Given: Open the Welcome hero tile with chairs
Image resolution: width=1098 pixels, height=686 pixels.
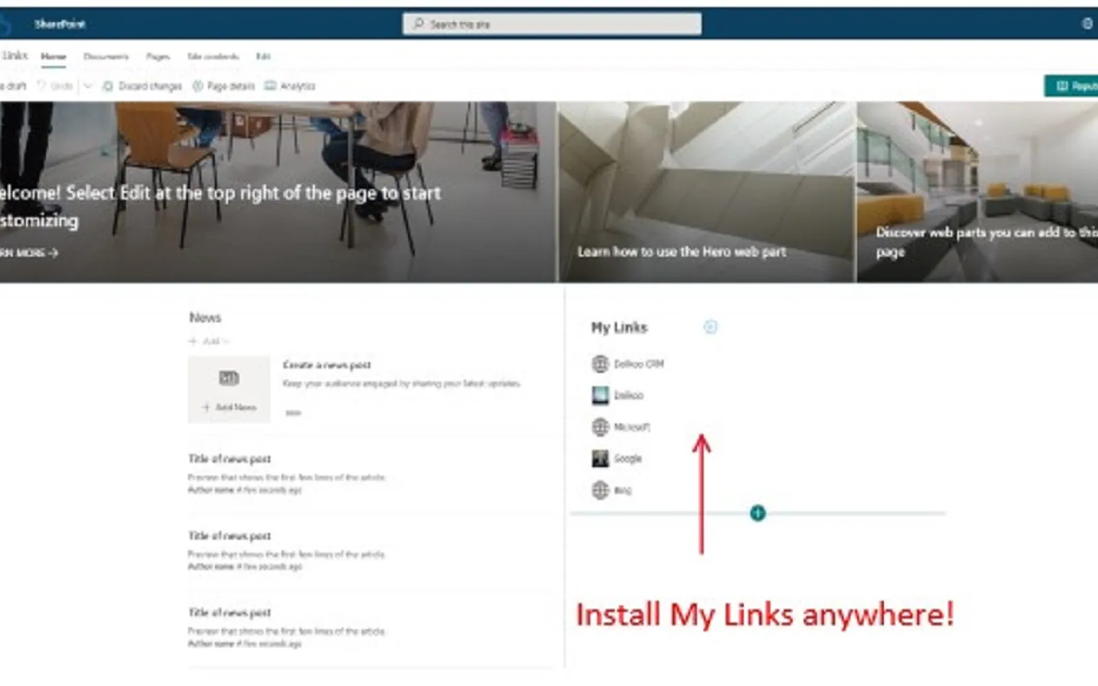Looking at the screenshot, I should point(277,192).
